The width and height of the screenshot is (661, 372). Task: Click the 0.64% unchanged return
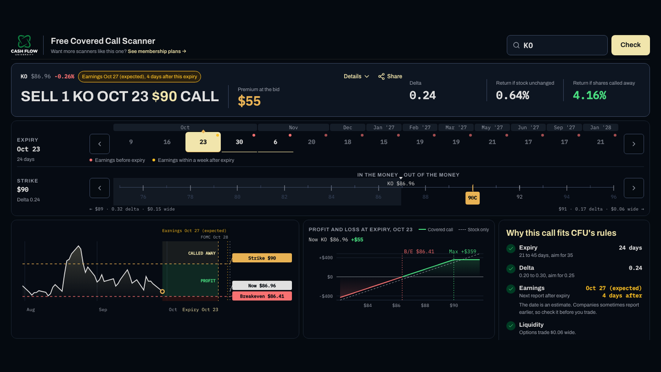[x=512, y=95]
